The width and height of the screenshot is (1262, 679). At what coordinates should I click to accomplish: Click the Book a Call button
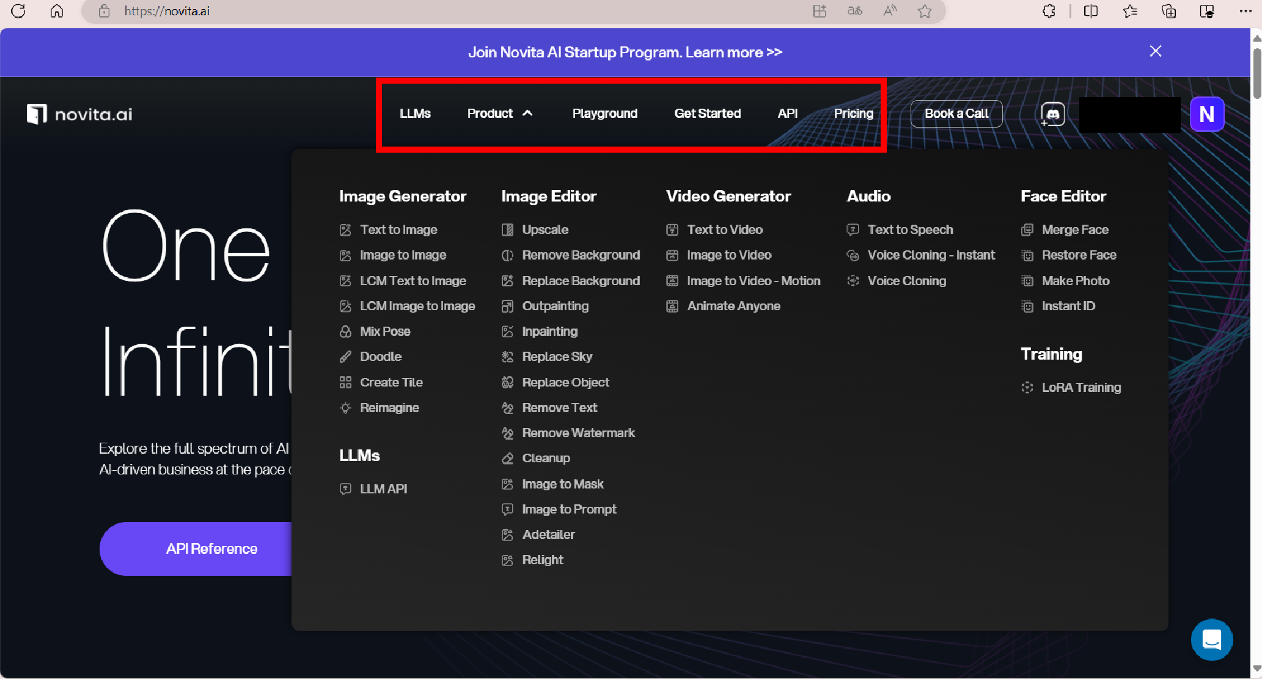tap(956, 114)
